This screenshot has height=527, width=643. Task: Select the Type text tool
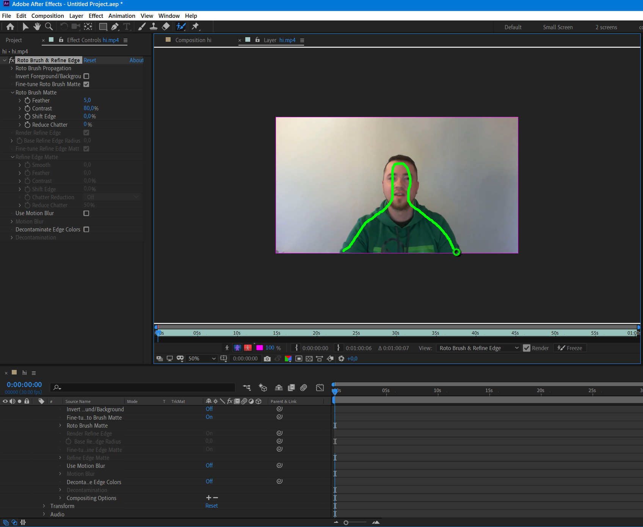[127, 27]
